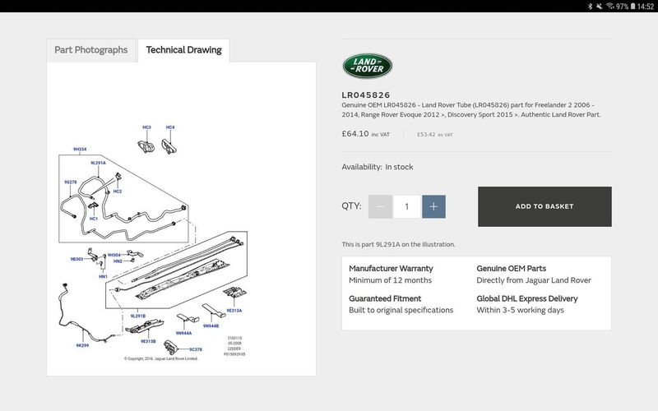Tap the battery status icon
Screen dimensions: 658x411
(633, 7)
